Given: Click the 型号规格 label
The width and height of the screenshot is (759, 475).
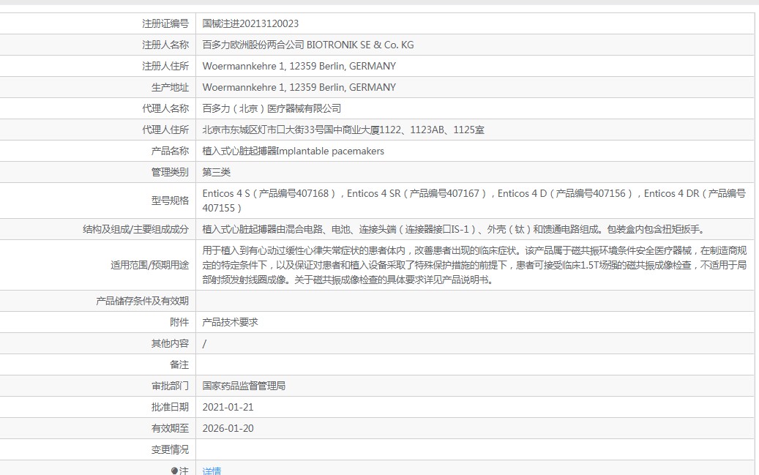Looking at the screenshot, I should [170, 201].
